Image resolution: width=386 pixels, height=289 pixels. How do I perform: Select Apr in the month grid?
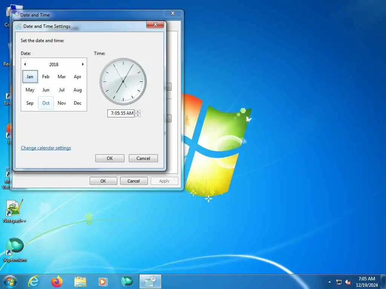click(x=78, y=77)
